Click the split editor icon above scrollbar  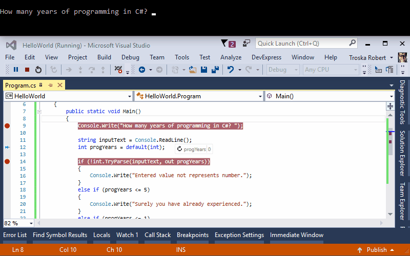click(390, 106)
